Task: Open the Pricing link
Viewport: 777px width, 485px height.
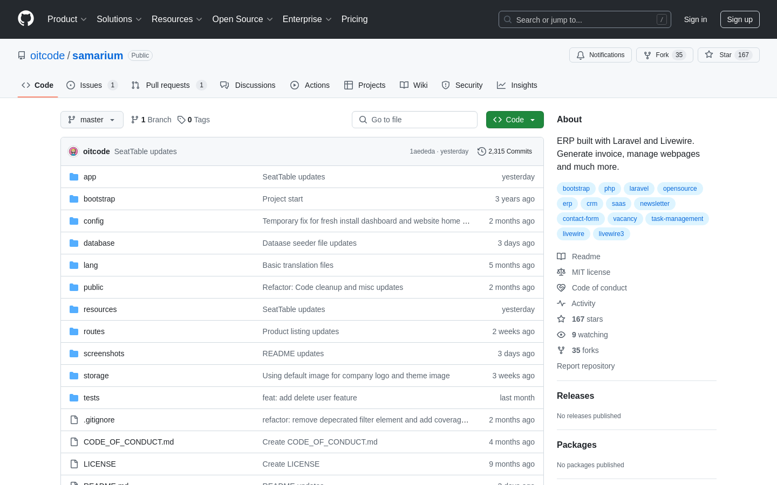Action: [355, 19]
